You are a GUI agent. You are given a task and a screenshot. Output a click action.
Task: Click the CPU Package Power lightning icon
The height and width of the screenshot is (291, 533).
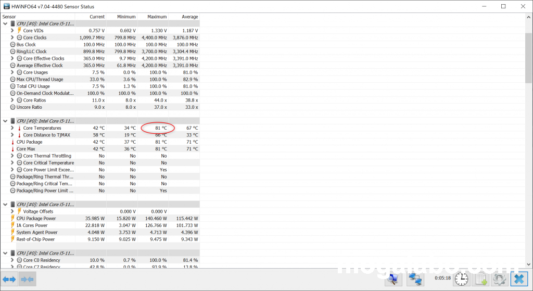tap(12, 218)
